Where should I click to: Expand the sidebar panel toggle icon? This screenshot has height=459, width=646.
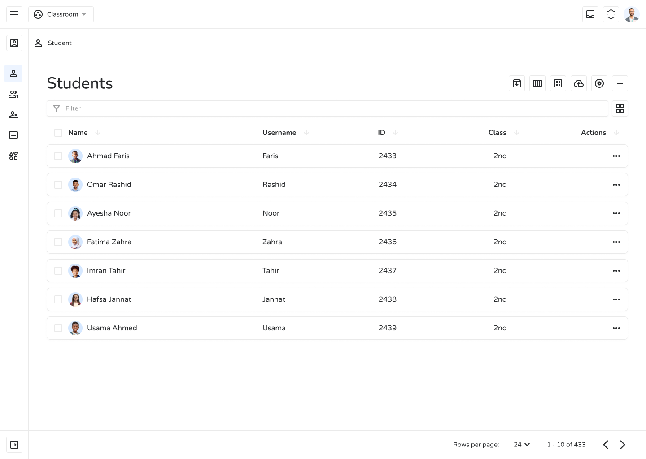coord(14,445)
